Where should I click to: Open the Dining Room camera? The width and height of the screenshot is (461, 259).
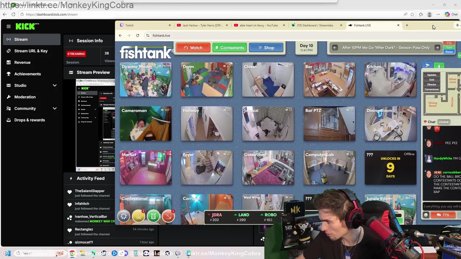[x=390, y=124]
